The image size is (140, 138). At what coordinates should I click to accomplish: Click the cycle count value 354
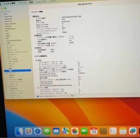(52, 49)
